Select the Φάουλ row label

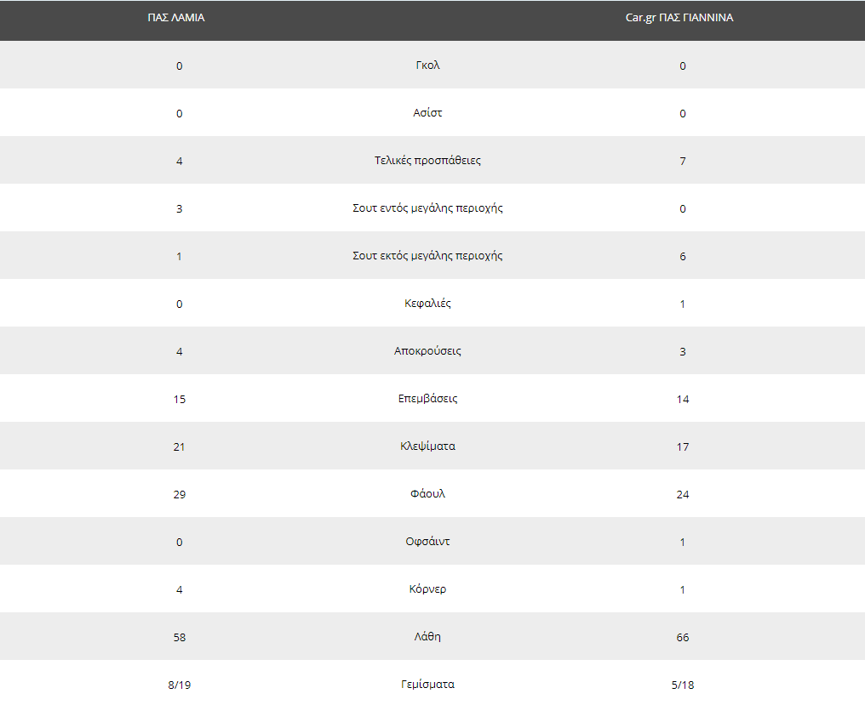(x=427, y=493)
